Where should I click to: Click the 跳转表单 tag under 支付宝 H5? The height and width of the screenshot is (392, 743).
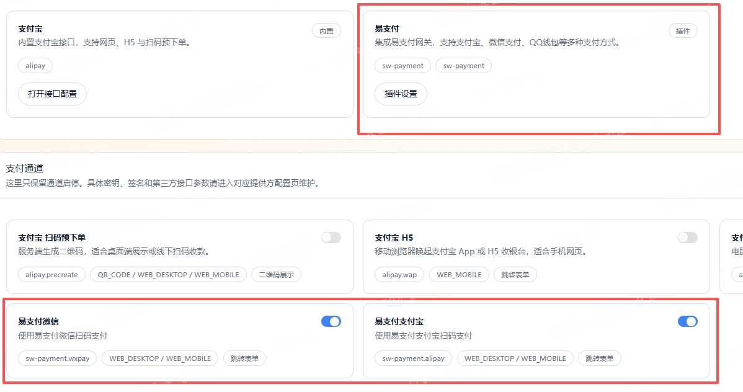pos(515,275)
